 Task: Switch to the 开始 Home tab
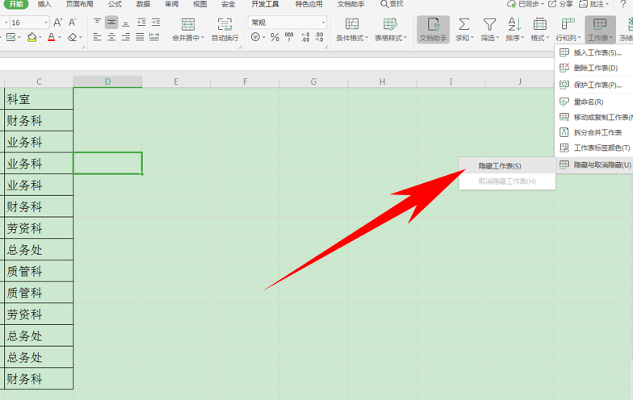[16, 4]
